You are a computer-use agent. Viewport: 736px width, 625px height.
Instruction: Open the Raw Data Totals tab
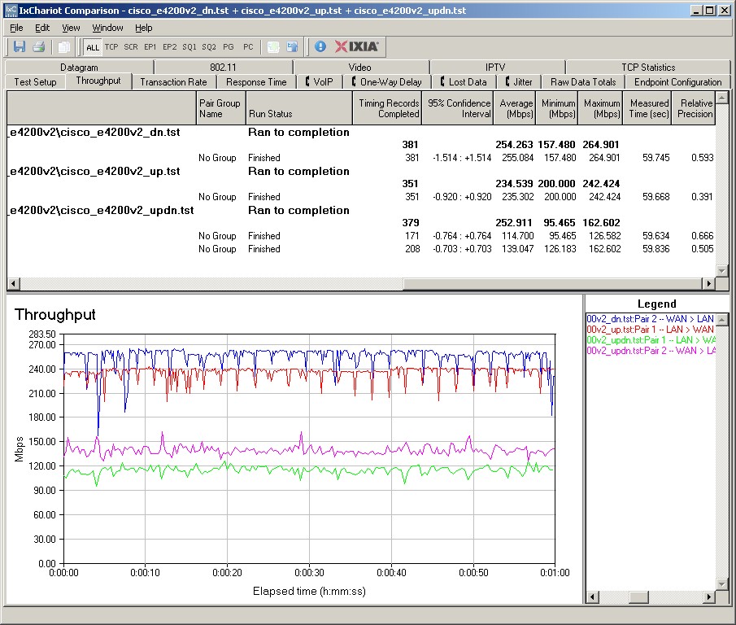583,81
